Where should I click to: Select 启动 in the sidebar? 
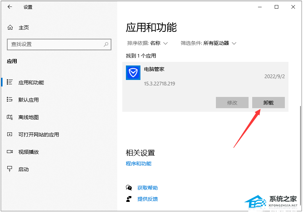coord(59,169)
